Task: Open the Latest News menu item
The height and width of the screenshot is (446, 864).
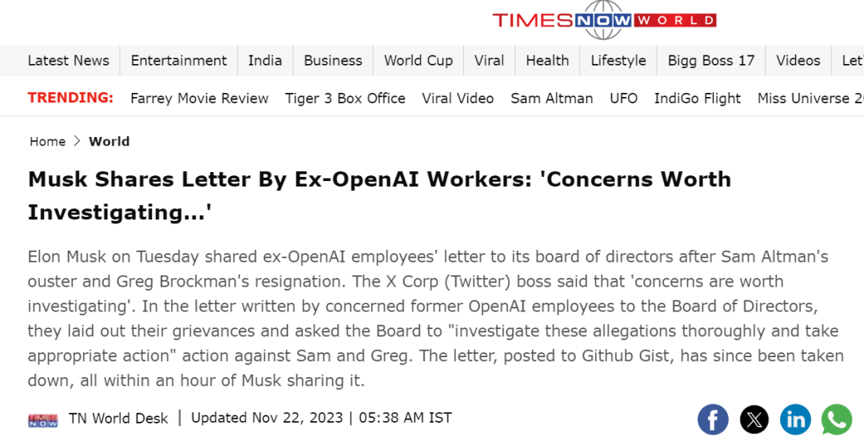Action: 68,61
